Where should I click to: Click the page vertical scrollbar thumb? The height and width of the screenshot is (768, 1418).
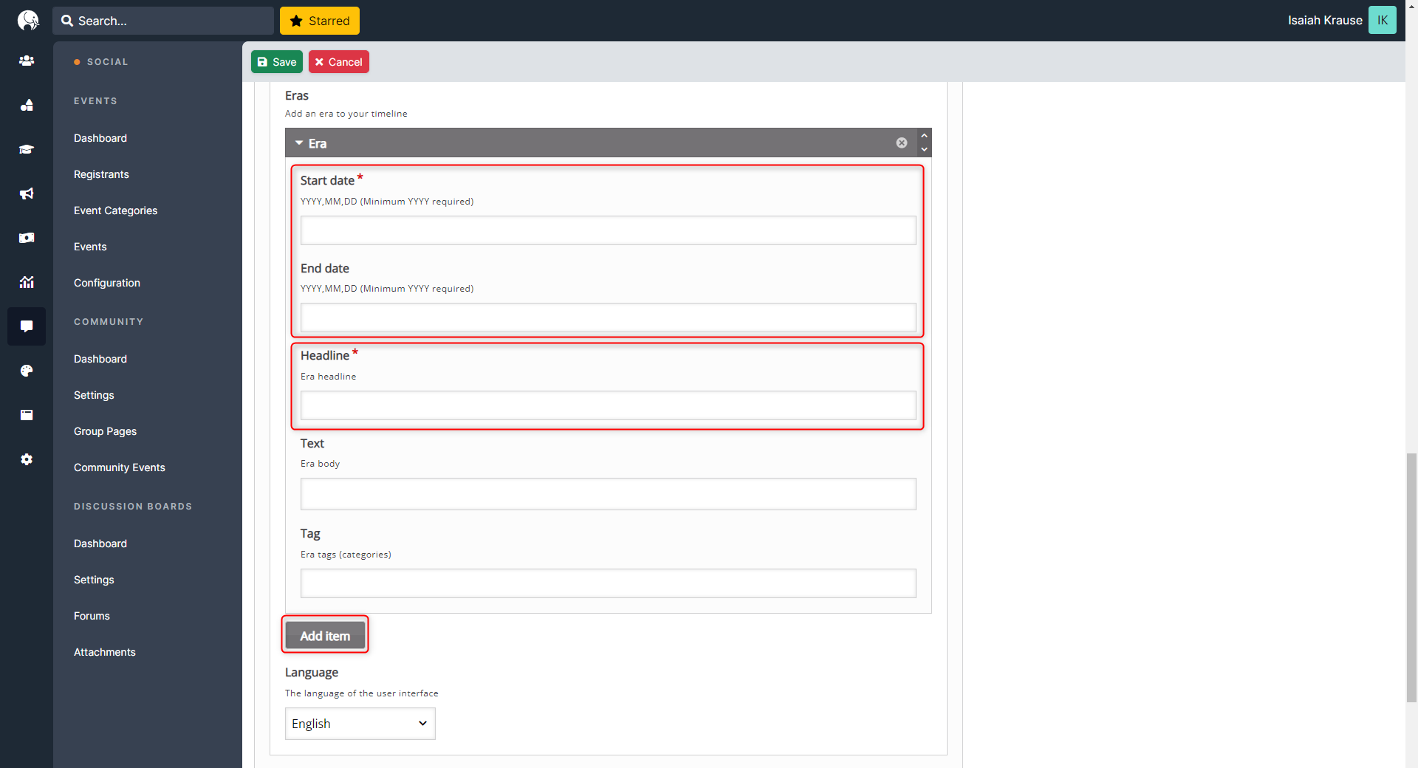pos(1411,577)
